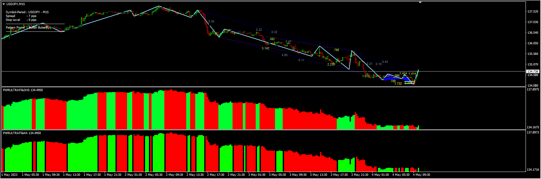541x179 pixels.
Task: Click the "Spread : 7 pips" text
Action: (x=21, y=16)
